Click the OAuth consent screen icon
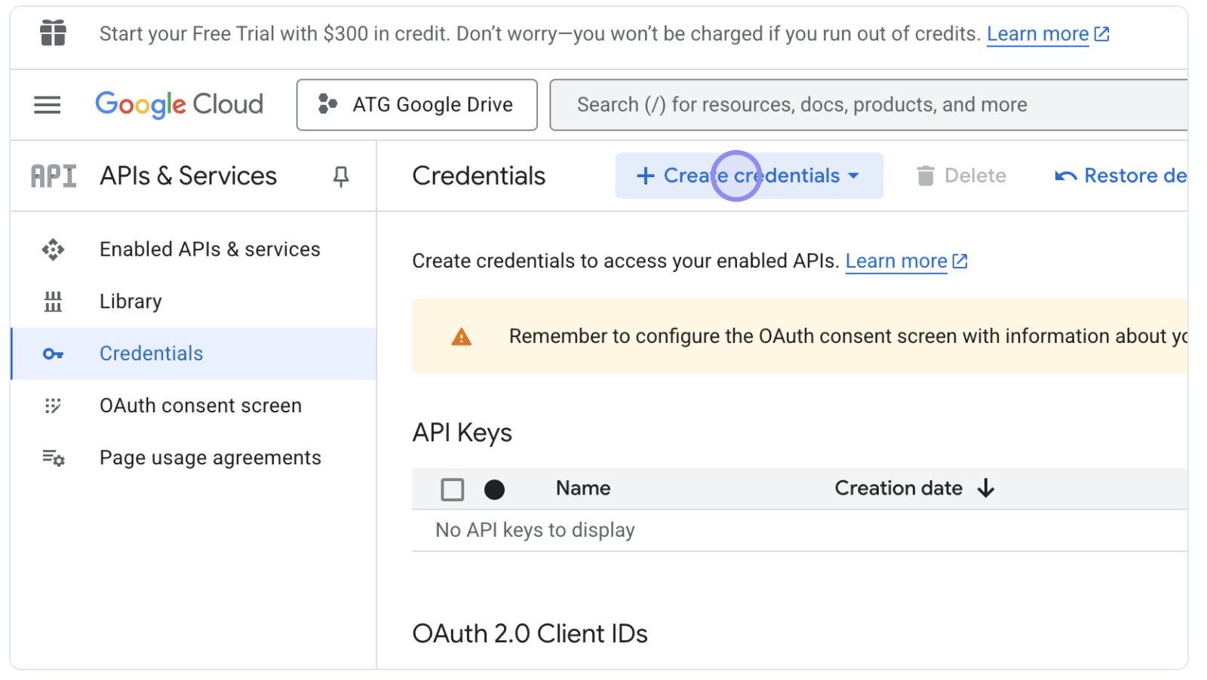Screen dimensions: 1207x680 coord(52,406)
